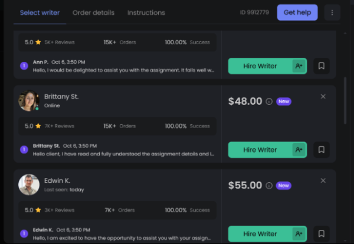
Task: Show info for the $55.00 price
Action: [269, 186]
